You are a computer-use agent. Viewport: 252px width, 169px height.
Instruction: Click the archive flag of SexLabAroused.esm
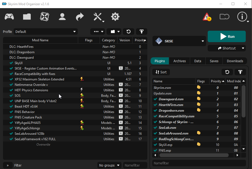click(199, 133)
